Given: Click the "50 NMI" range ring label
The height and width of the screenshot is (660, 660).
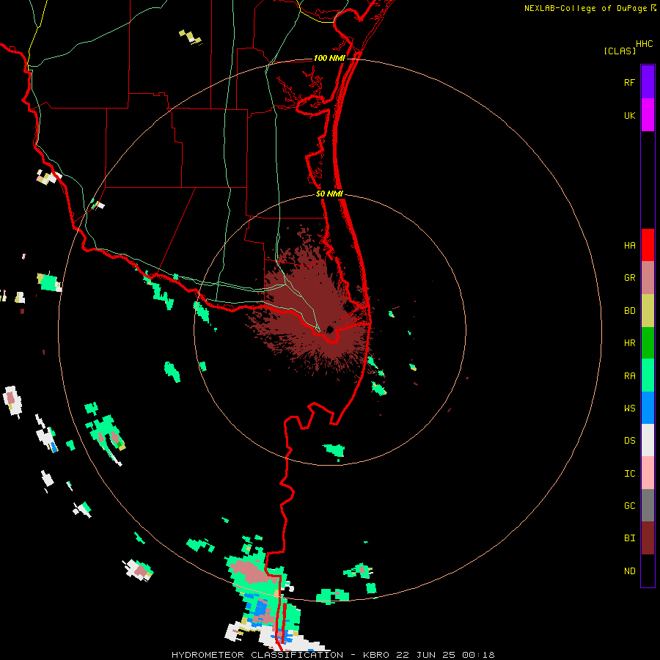Looking at the screenshot, I should (x=329, y=194).
